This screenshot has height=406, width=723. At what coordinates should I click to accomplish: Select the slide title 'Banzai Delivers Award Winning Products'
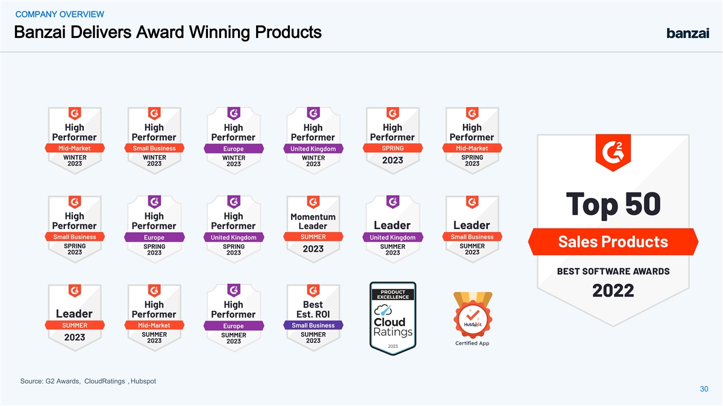[167, 32]
